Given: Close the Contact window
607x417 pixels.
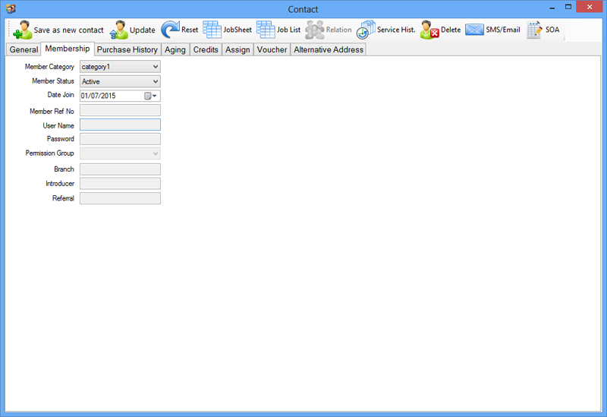Looking at the screenshot, I should [x=590, y=7].
